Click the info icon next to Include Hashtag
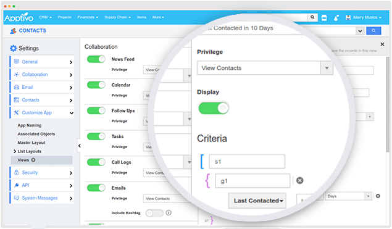Viewport: 392px width, 229px height. click(x=169, y=213)
